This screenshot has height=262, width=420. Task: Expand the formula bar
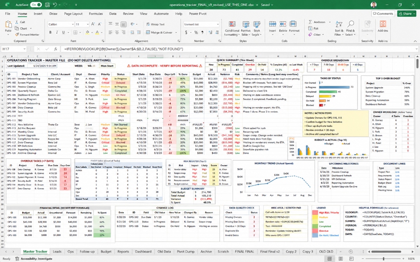pos(417,49)
